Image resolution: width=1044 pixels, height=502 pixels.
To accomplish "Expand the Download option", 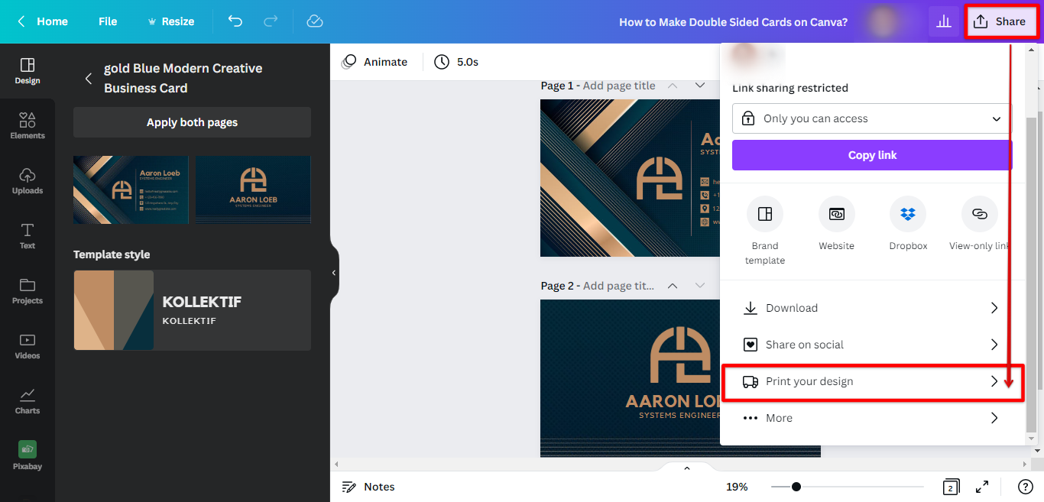I will click(871, 308).
